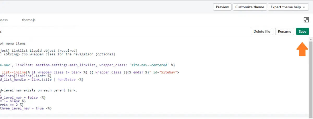Click the 'of menu items' comment line
Viewport: 313px width, 119px height.
[13, 43]
